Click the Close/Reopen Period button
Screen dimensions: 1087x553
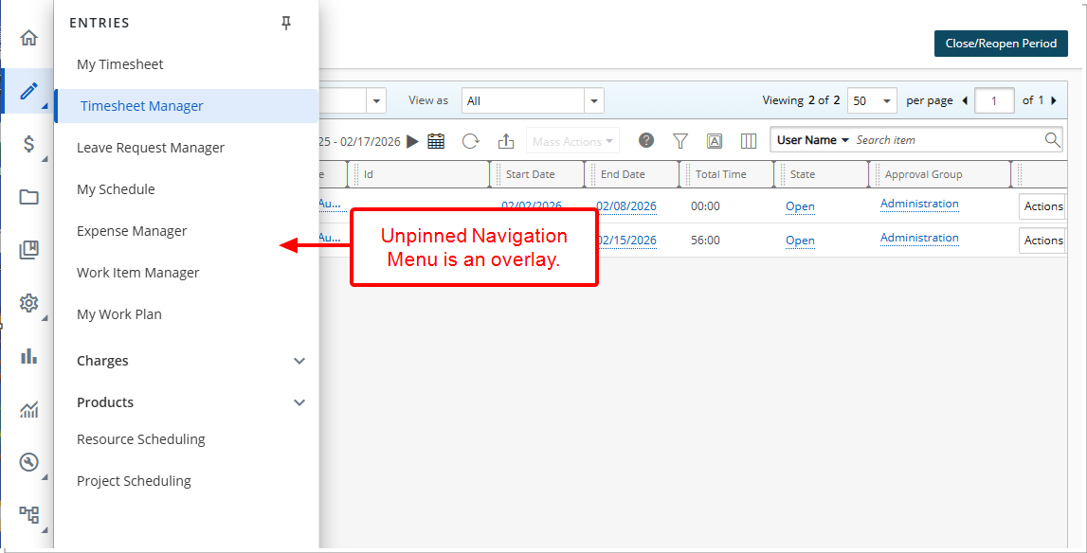(1001, 44)
